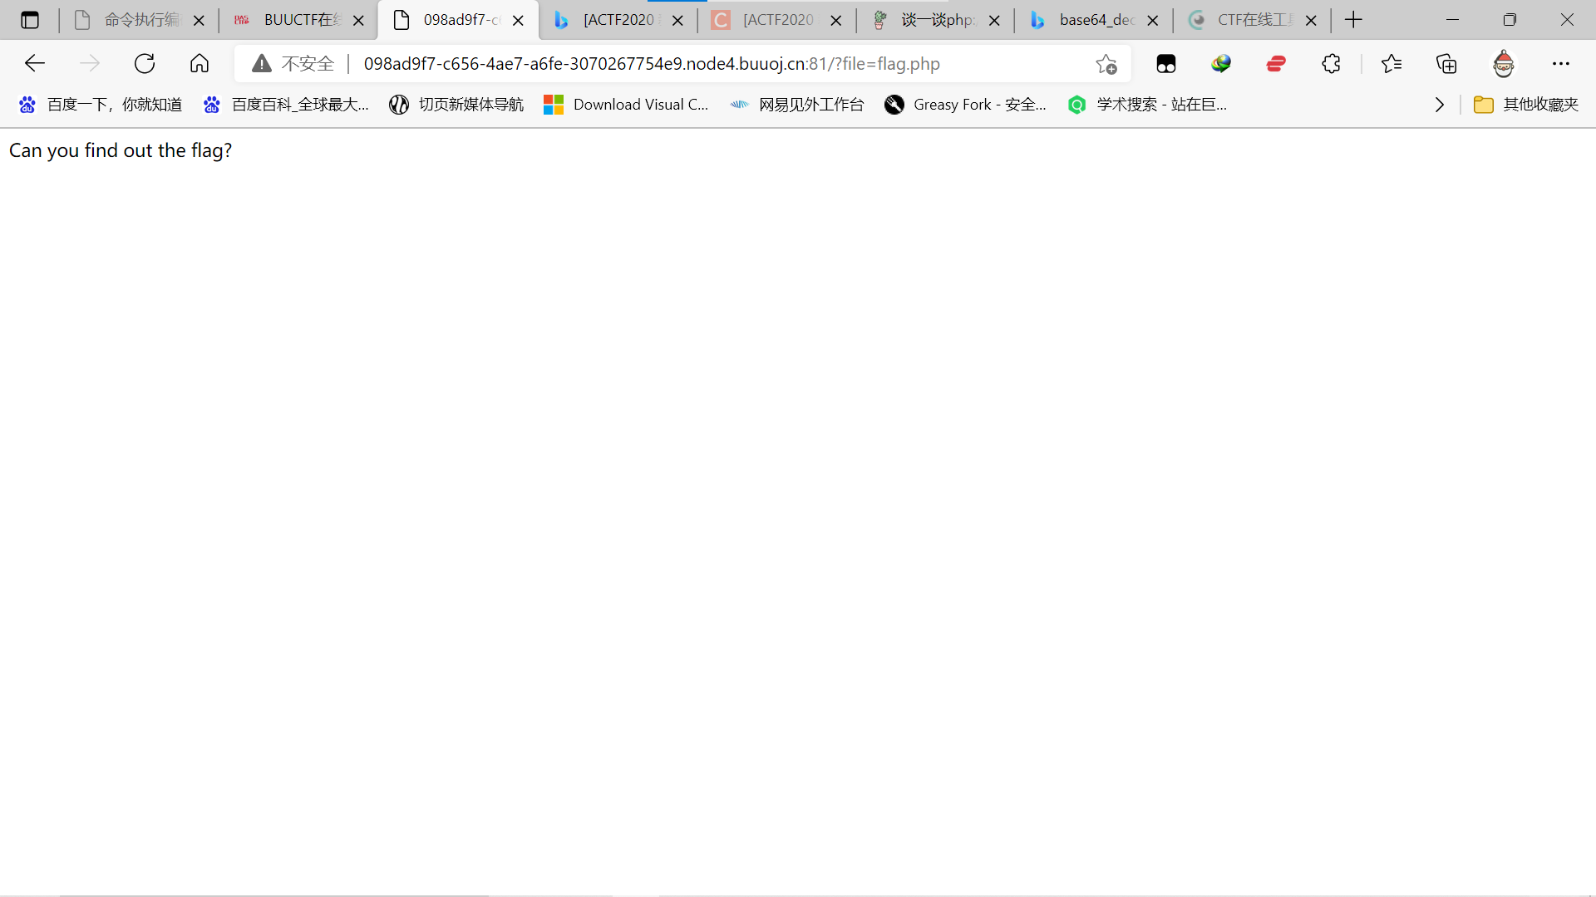This screenshot has height=897, width=1596.
Task: Open the Extensions puzzle icon
Action: pyautogui.click(x=1331, y=63)
